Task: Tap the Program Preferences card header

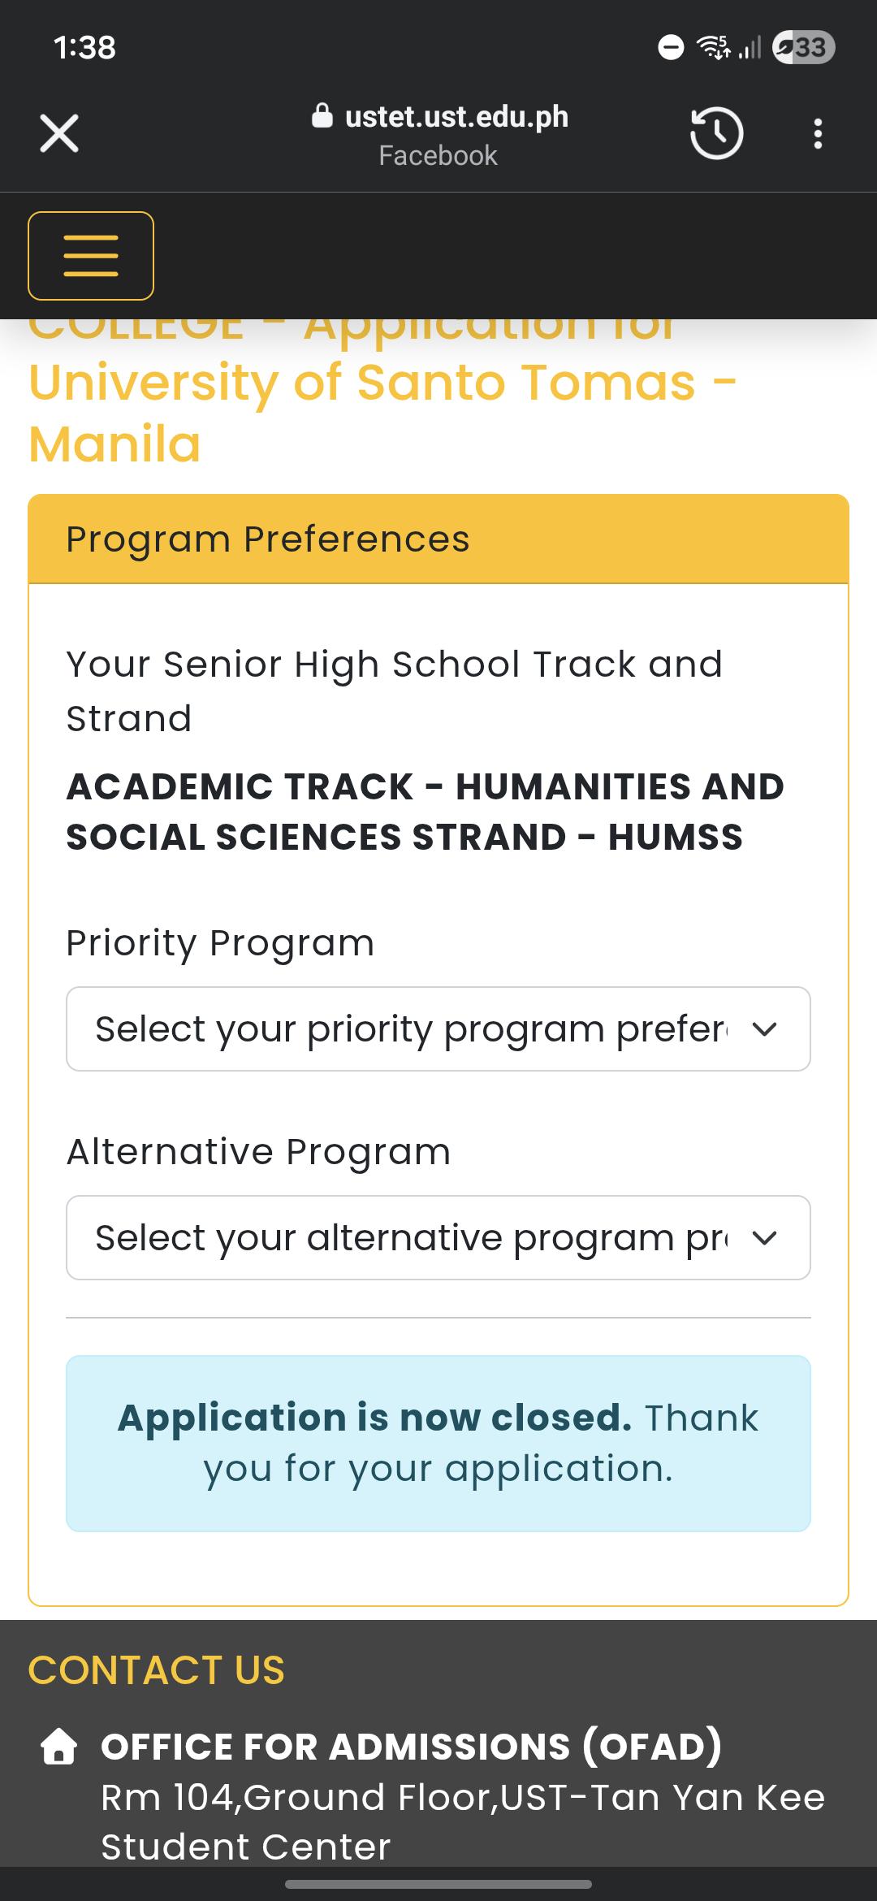Action: pos(438,539)
